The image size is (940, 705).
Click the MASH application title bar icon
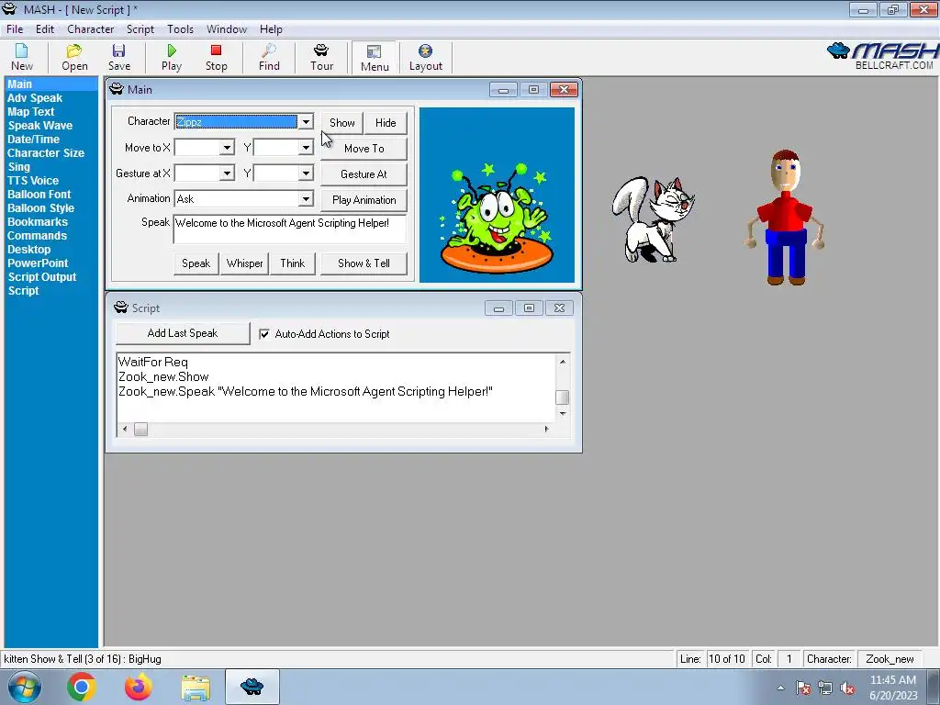click(9, 9)
